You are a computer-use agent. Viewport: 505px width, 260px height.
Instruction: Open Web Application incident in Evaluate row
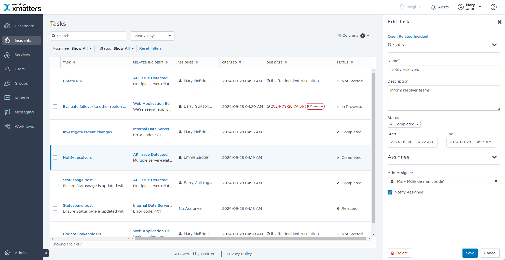(x=153, y=103)
